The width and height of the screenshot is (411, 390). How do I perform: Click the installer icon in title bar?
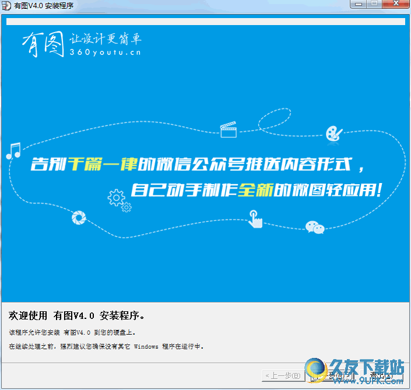[6, 5]
